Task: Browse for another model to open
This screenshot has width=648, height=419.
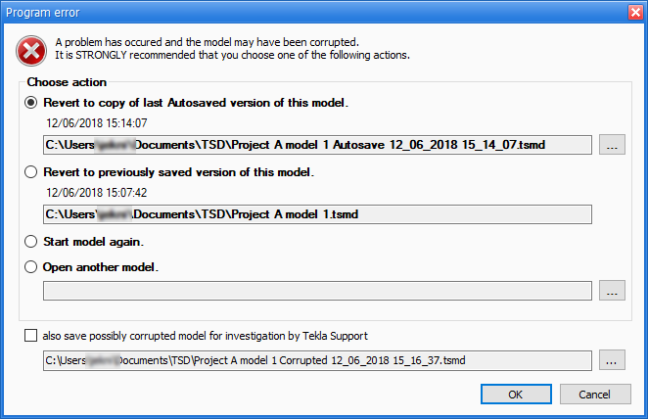Action: [x=613, y=290]
